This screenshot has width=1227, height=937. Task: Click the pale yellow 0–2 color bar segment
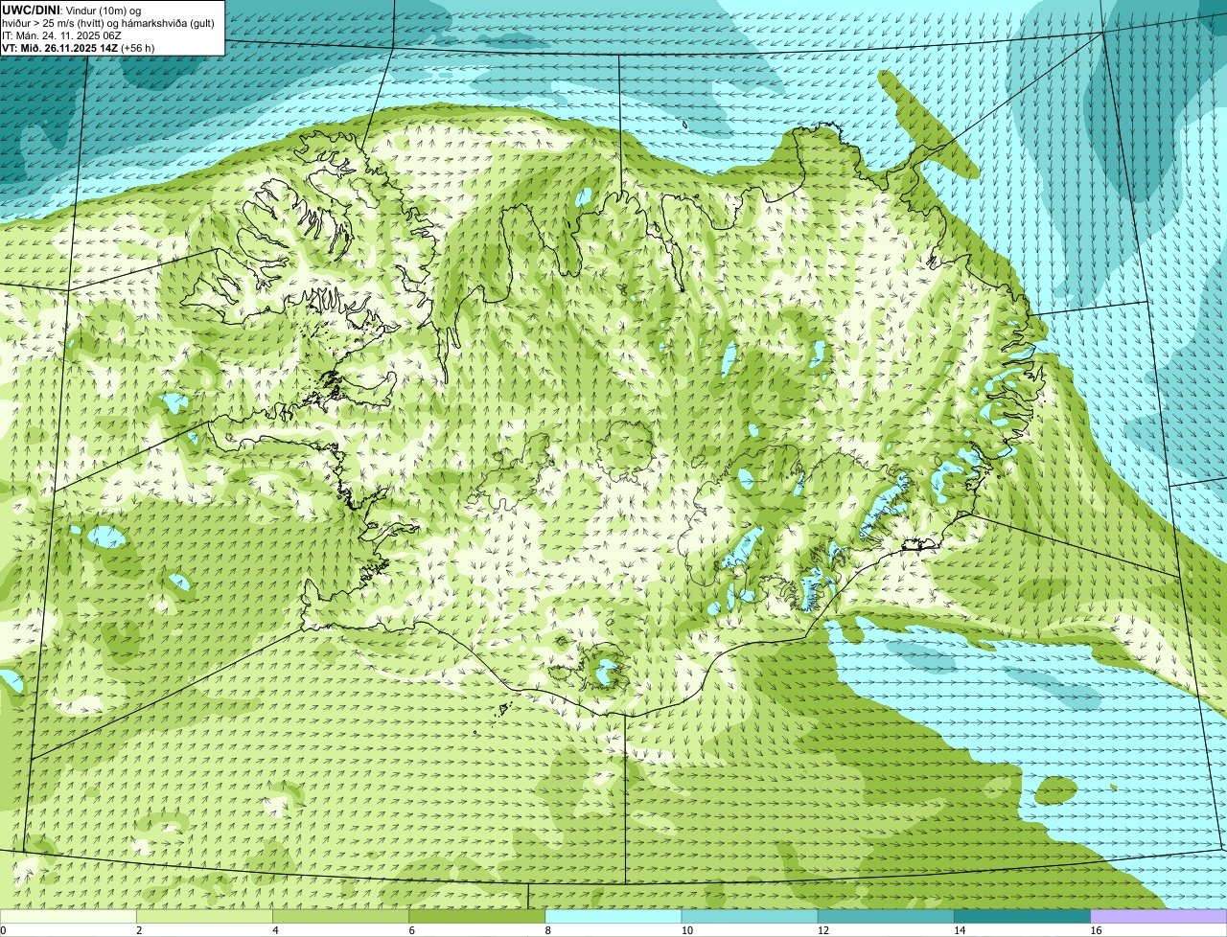click(x=68, y=916)
